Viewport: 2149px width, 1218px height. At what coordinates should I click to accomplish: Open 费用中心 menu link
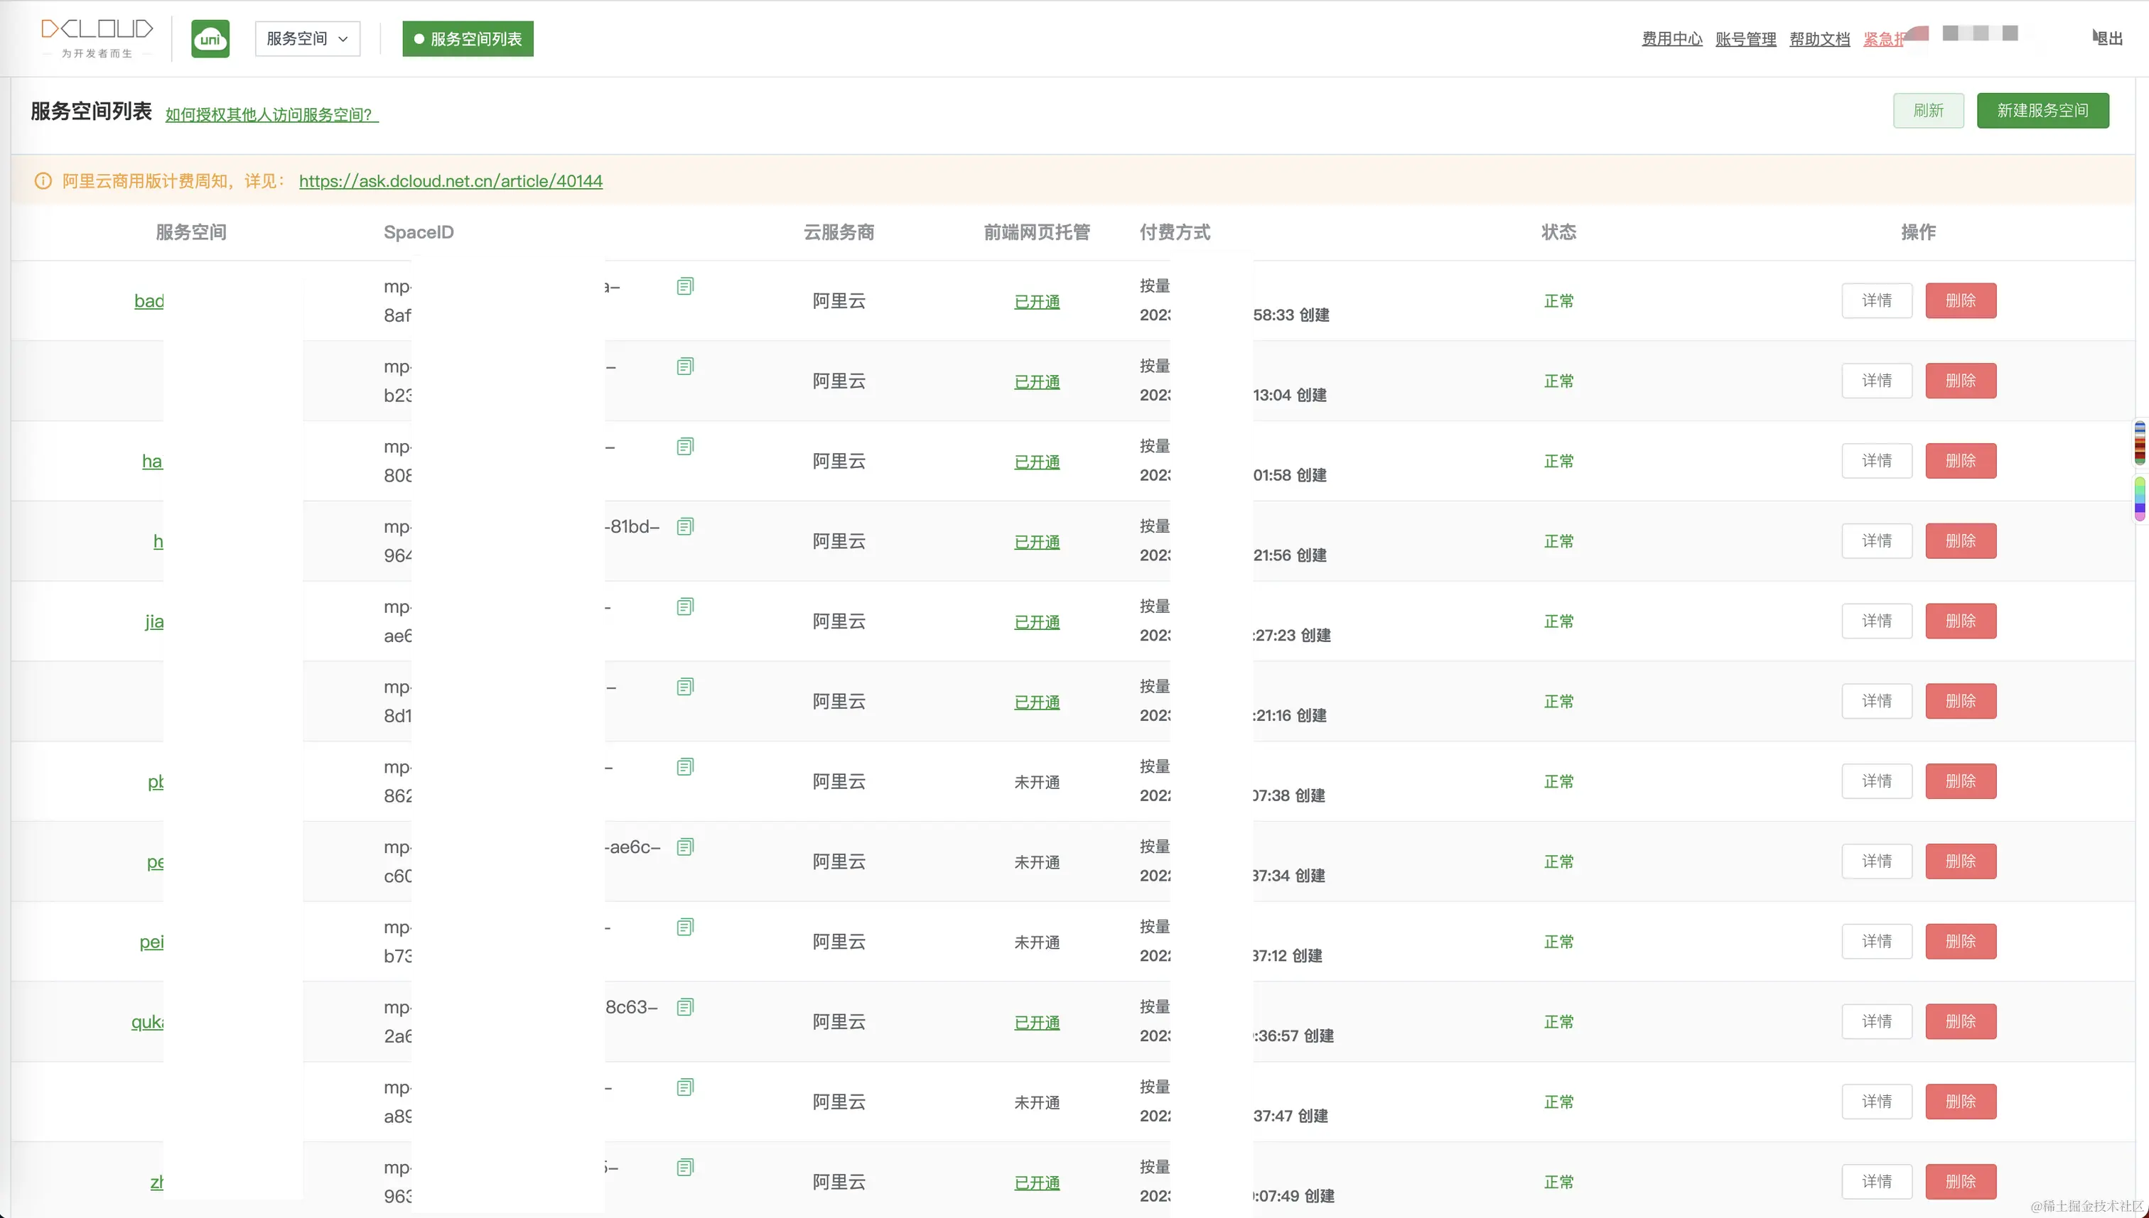click(x=1671, y=39)
